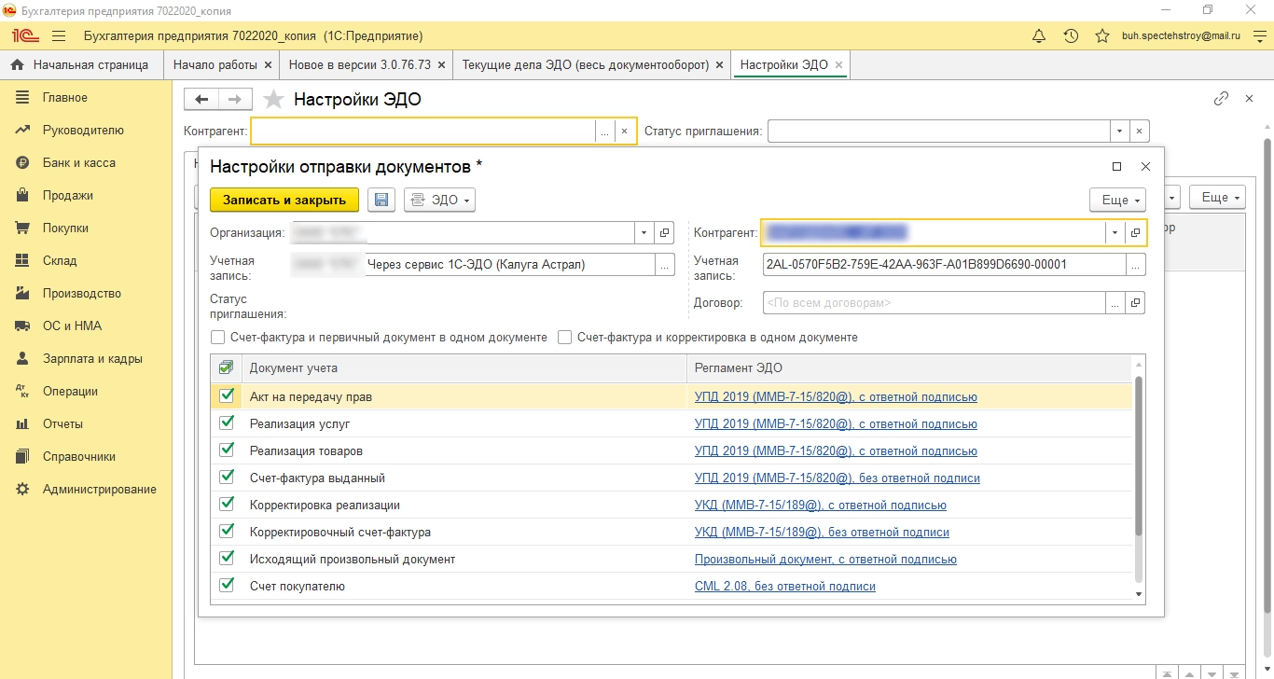Screen dimensions: 1274x679
Task: Click the save diskette icon
Action: 381,200
